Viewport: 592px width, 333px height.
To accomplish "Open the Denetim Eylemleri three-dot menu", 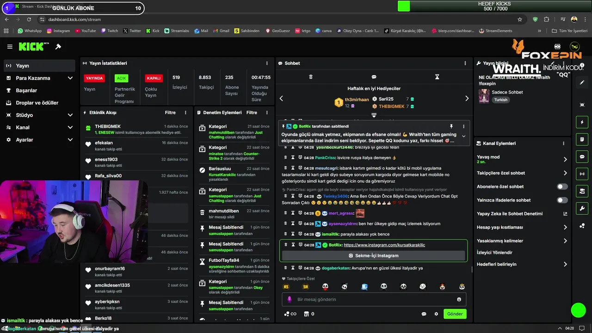I will pyautogui.click(x=267, y=112).
